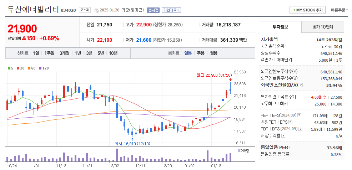Image resolution: width=352 pixels, height=170 pixels.
Task: Click the 12/02 date label on chart axis
Action: (x=114, y=166)
